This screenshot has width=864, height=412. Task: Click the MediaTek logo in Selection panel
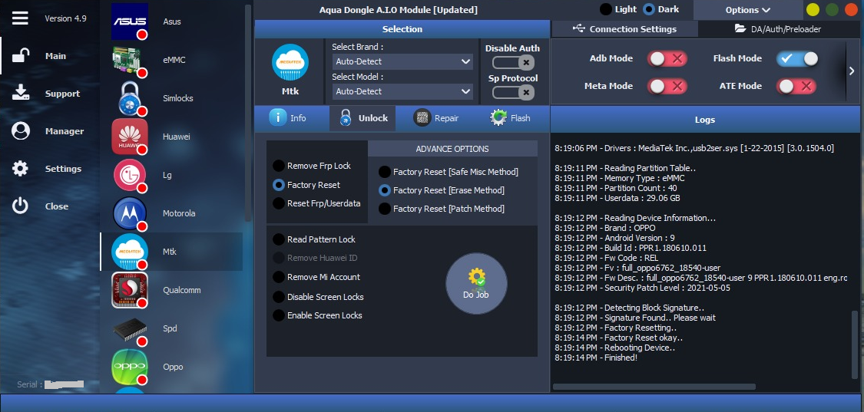click(x=290, y=63)
